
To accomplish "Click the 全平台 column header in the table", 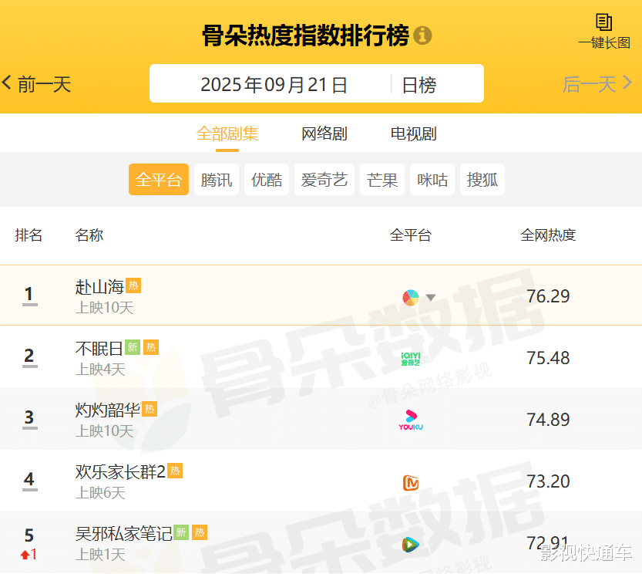I will pos(411,235).
